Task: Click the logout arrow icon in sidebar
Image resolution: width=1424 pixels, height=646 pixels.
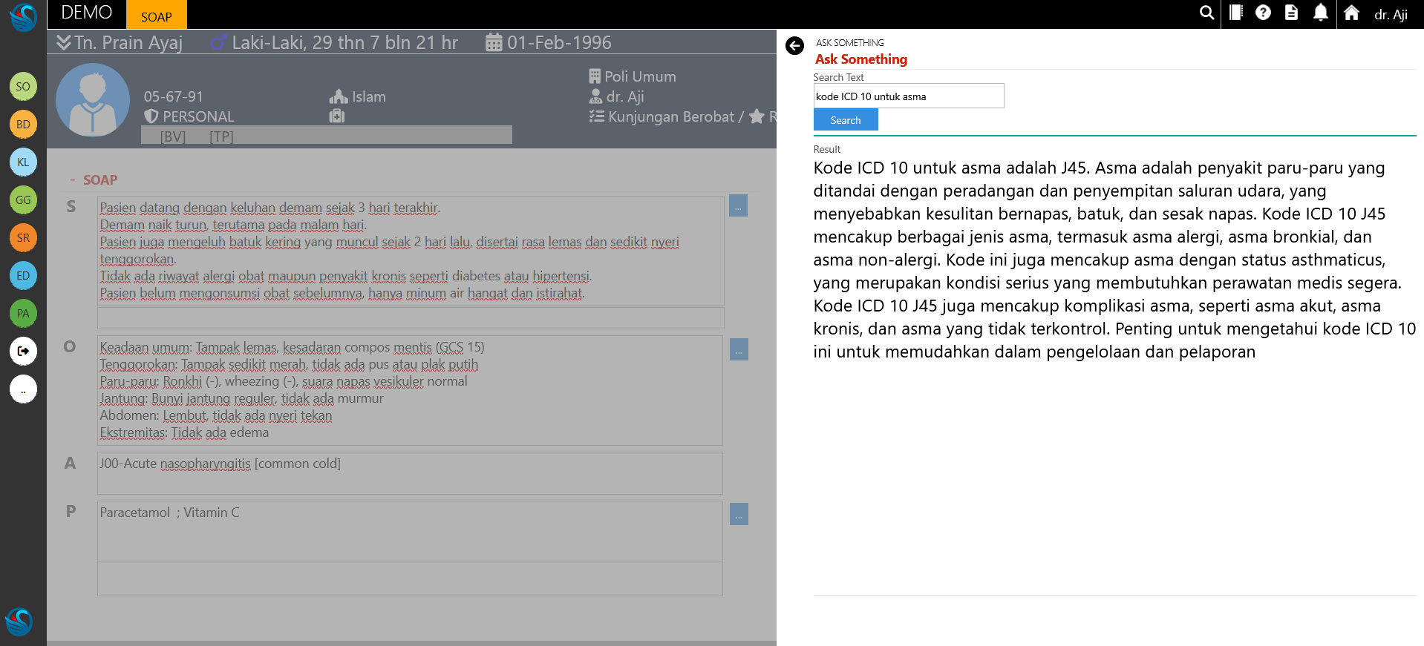Action: point(23,351)
